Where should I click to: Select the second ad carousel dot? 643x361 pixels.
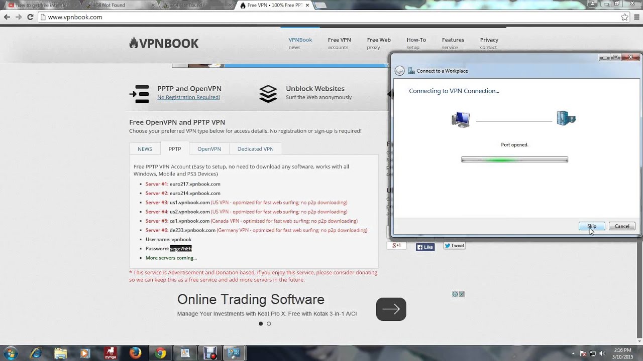(x=269, y=324)
